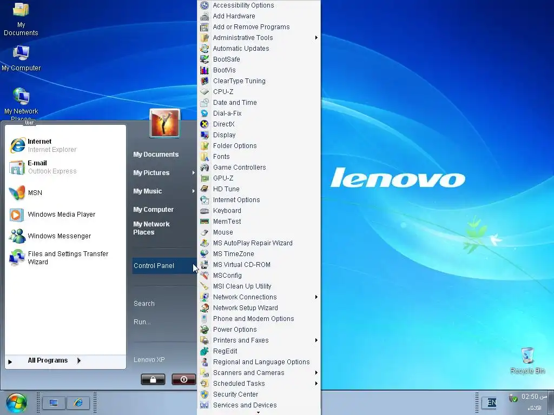Expand the My Music submenu arrow
Image resolution: width=554 pixels, height=415 pixels.
pyautogui.click(x=193, y=191)
